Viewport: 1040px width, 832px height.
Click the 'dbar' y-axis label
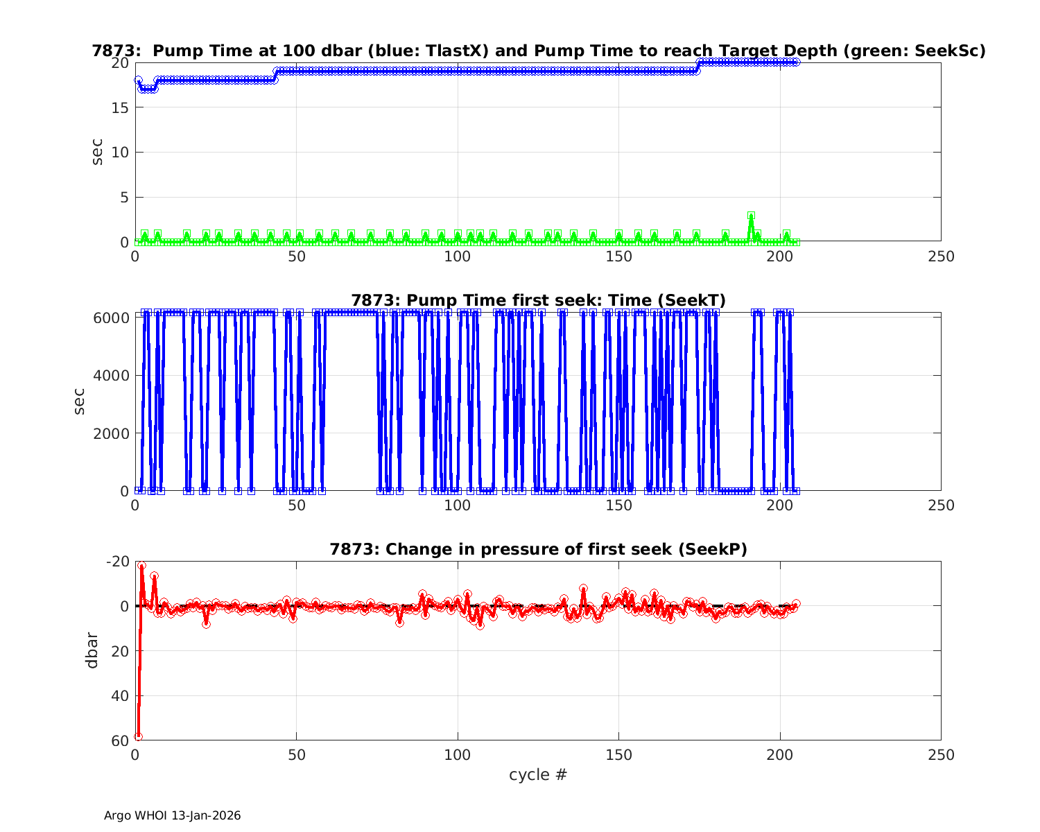tap(92, 650)
